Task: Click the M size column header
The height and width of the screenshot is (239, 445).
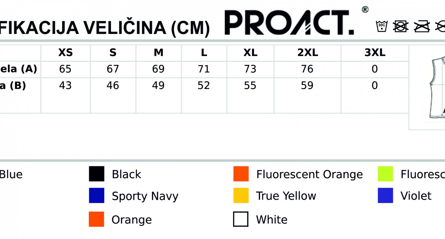Action: [x=158, y=53]
